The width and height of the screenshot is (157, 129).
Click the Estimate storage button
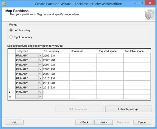point(129,109)
